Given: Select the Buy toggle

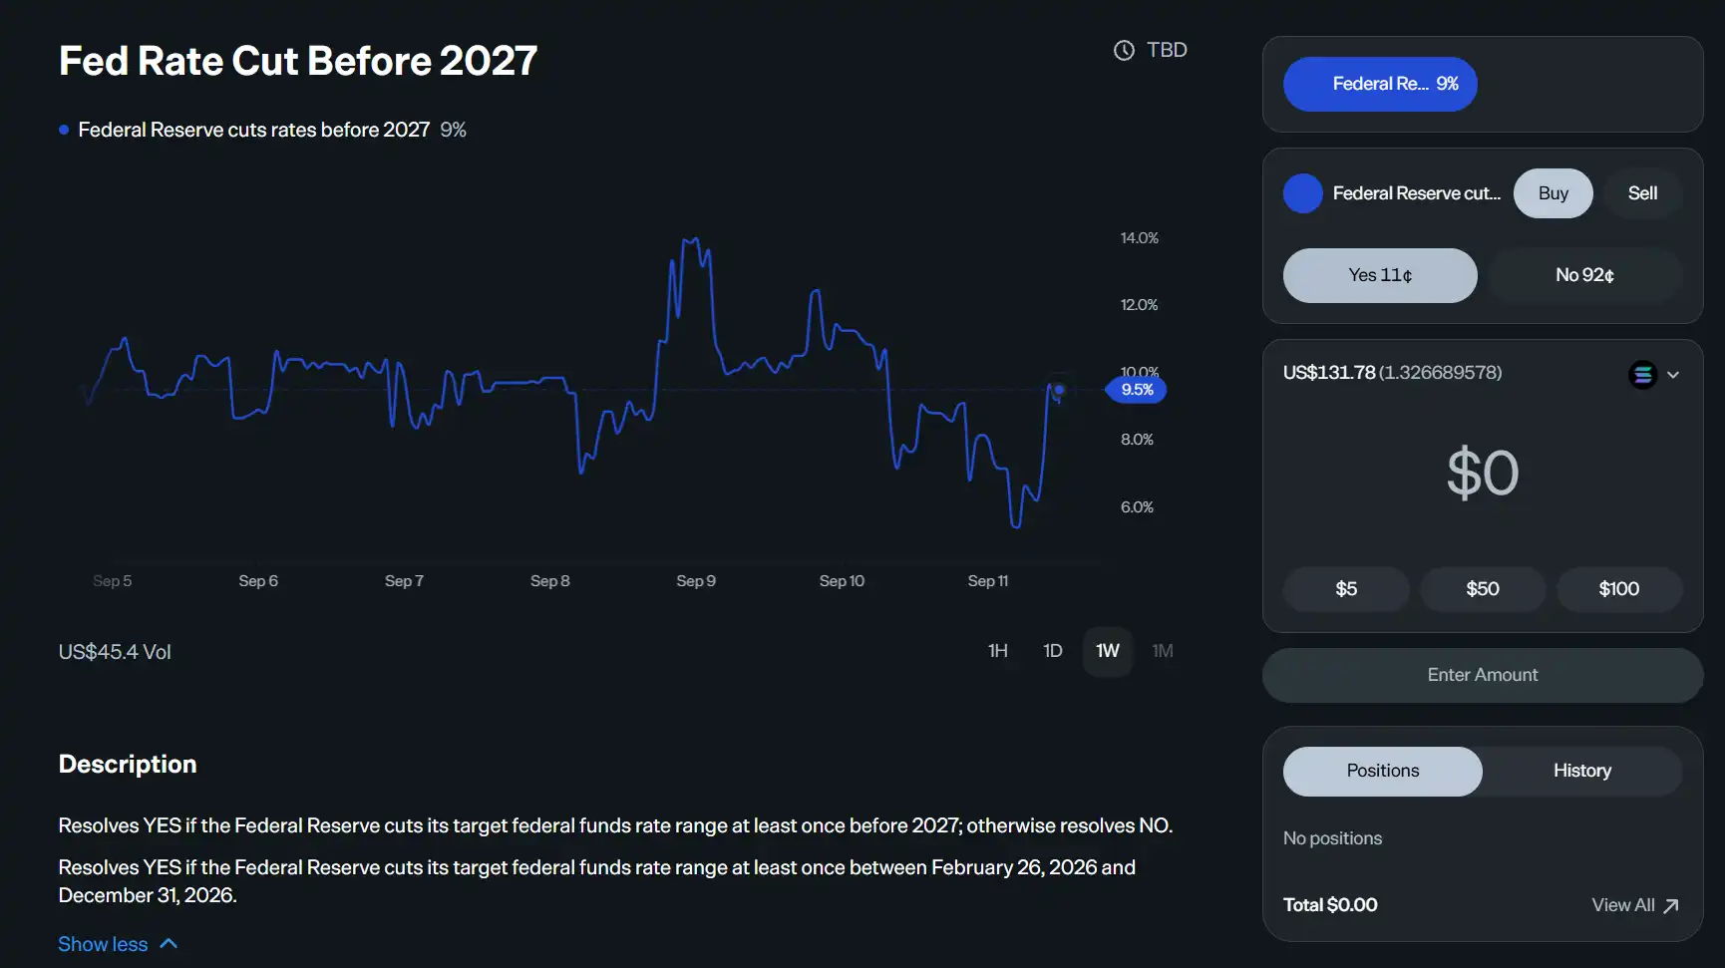Looking at the screenshot, I should point(1552,193).
